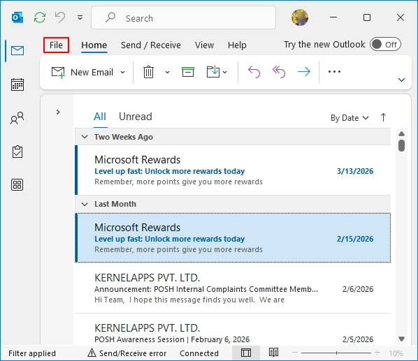Open Microsoft Rewards email dated 3/13/2026
418x361 pixels.
[x=233, y=170]
